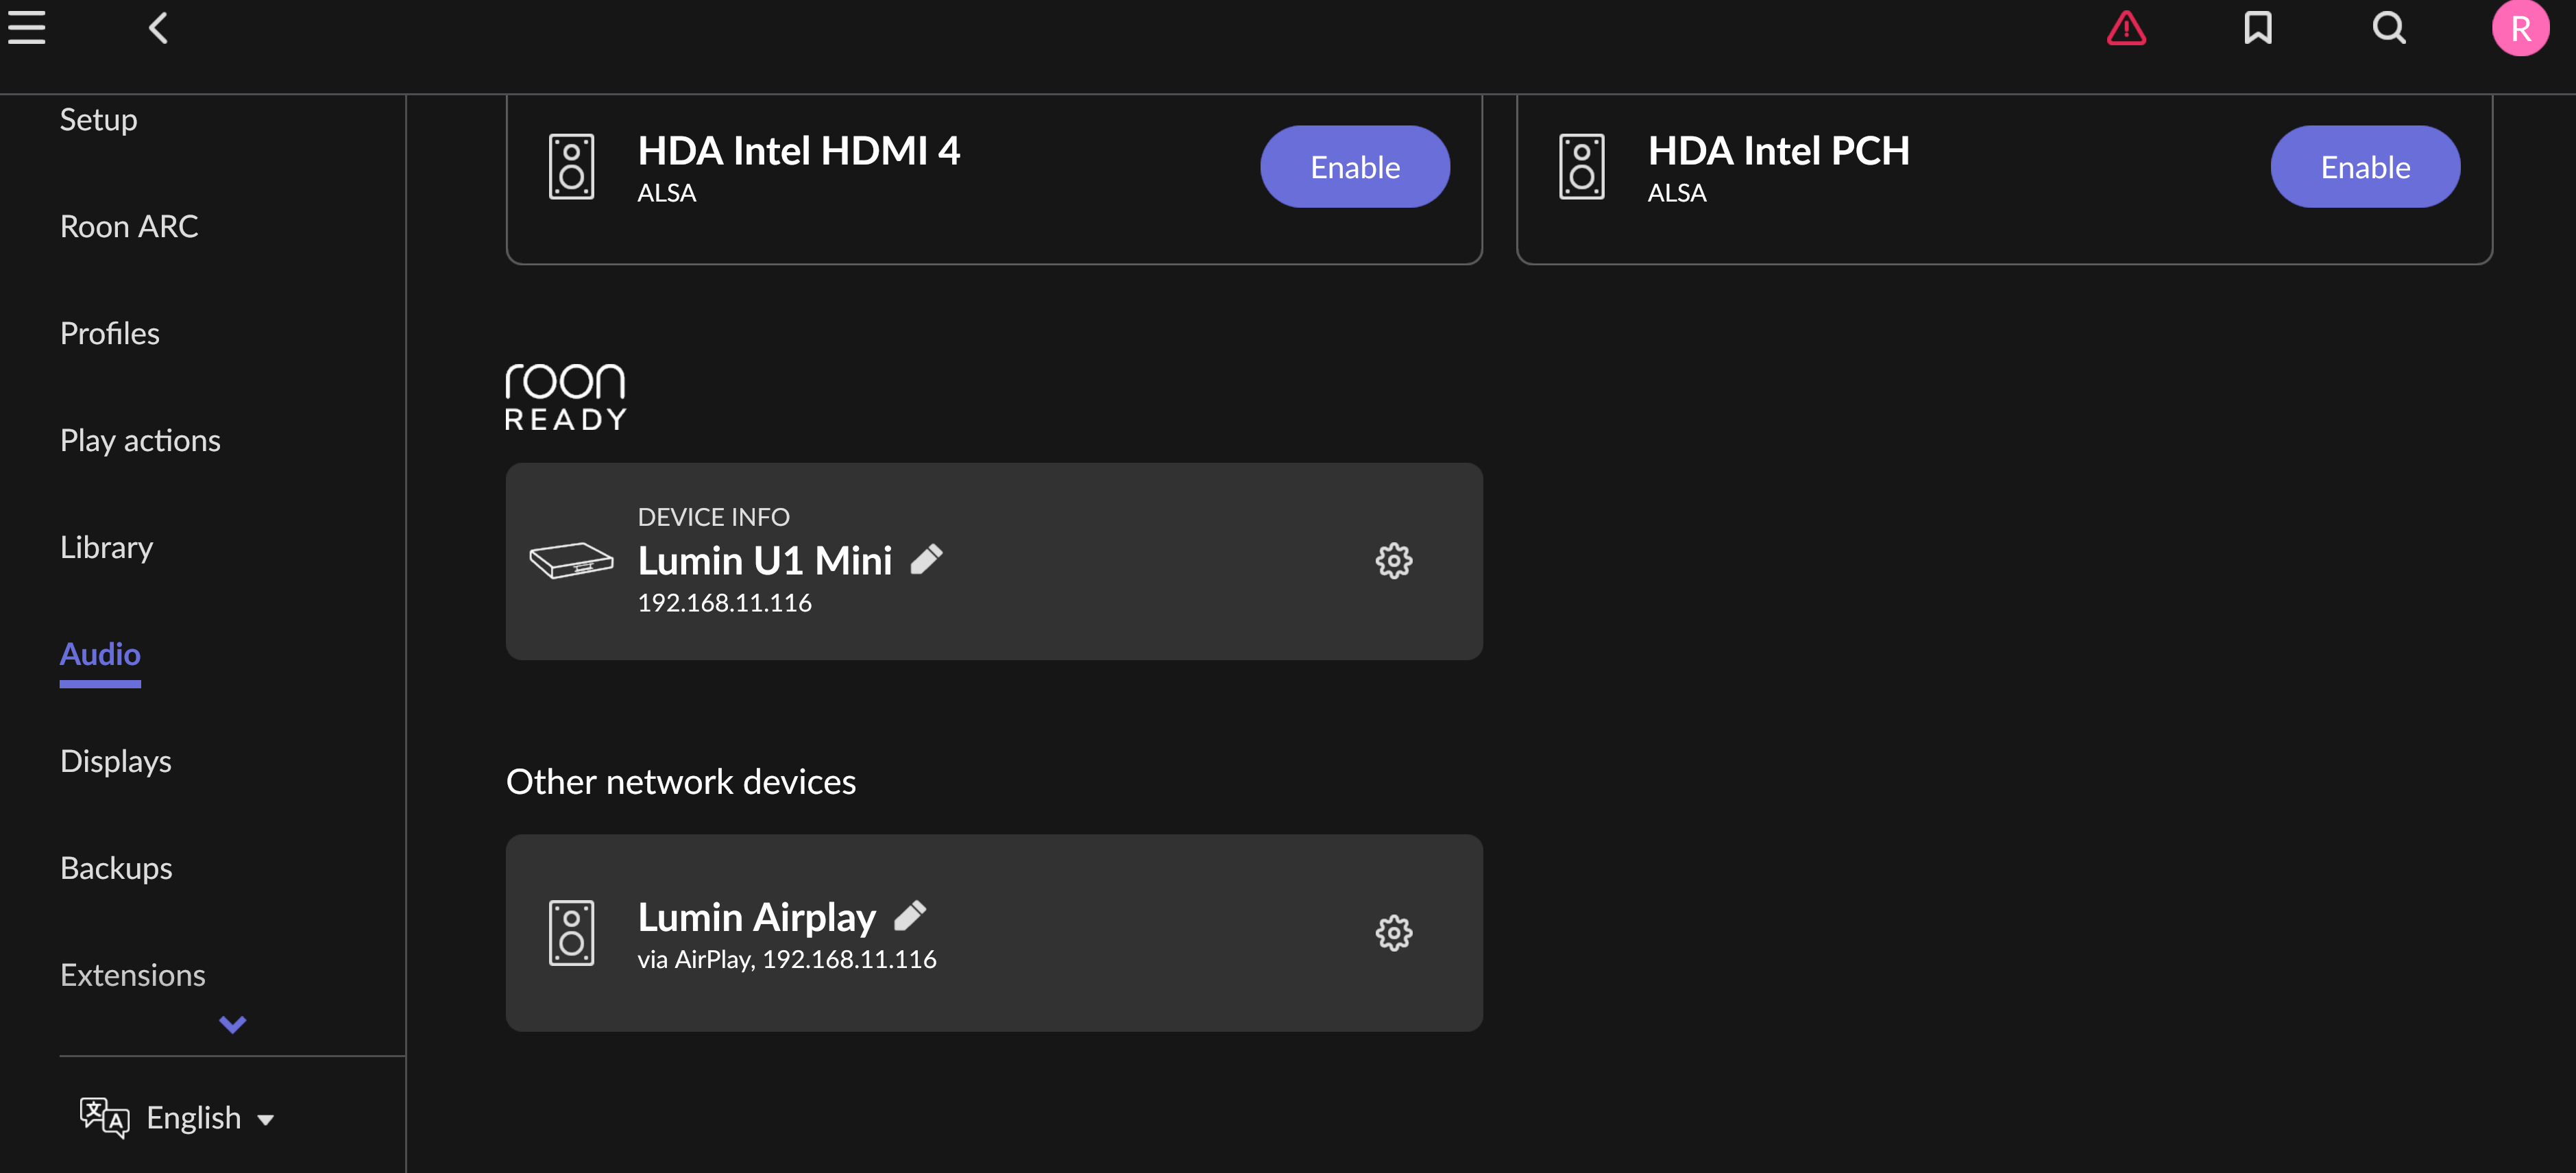Viewport: 2576px width, 1173px height.
Task: Open search with the magnifier icon
Action: point(2389,28)
